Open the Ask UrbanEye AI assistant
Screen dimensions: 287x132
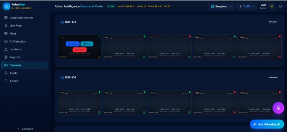pyautogui.click(x=267, y=124)
